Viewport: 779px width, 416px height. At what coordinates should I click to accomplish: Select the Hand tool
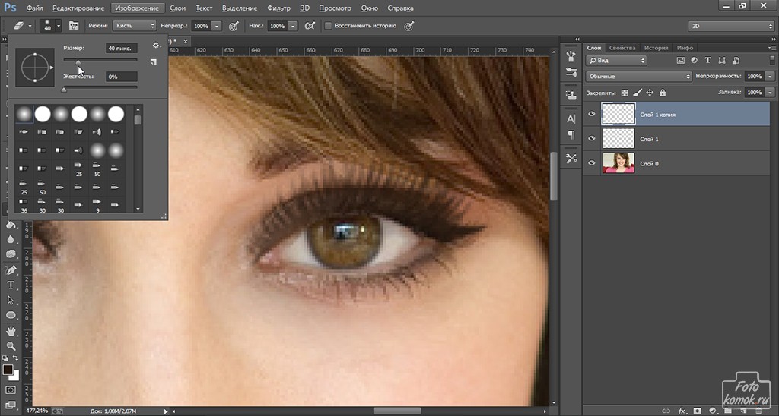[x=11, y=331]
